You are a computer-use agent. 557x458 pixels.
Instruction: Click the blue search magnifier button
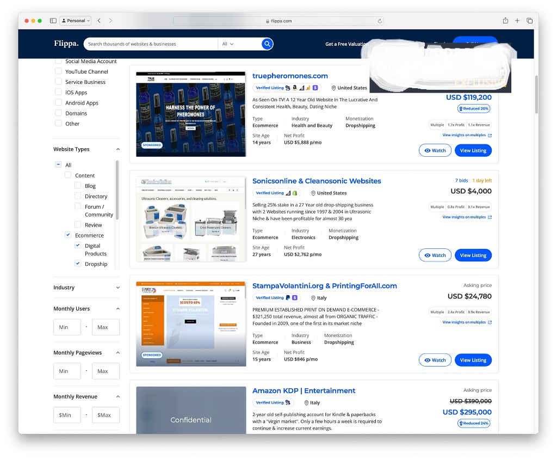click(x=267, y=44)
